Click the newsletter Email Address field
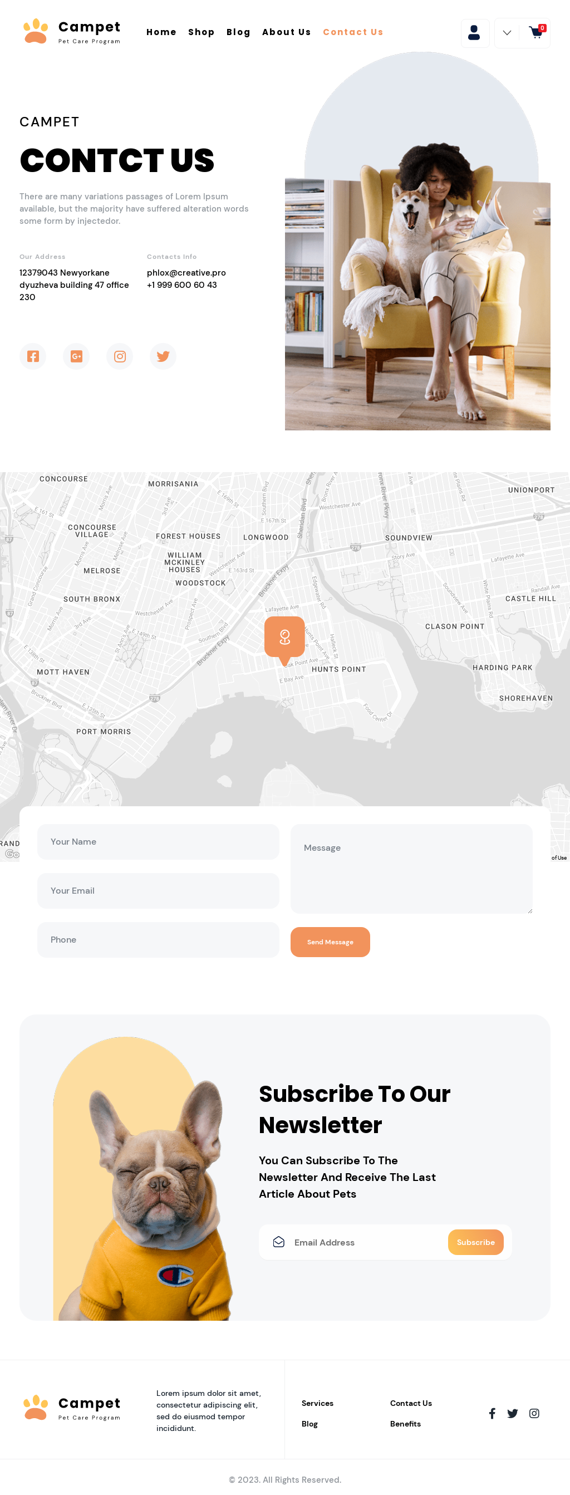 pos(366,1242)
